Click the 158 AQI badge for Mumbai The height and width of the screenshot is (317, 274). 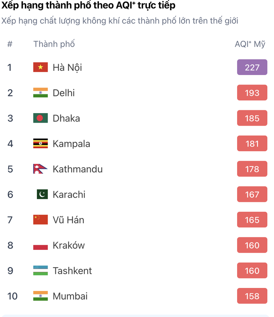[252, 296]
